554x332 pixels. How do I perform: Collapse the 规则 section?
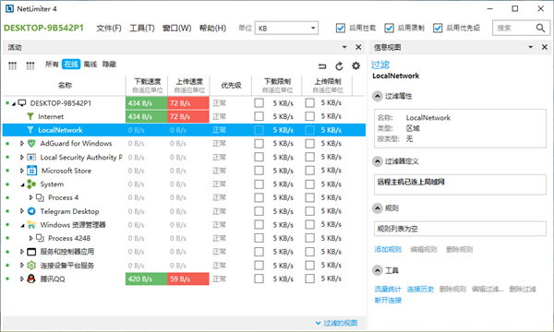coord(378,208)
